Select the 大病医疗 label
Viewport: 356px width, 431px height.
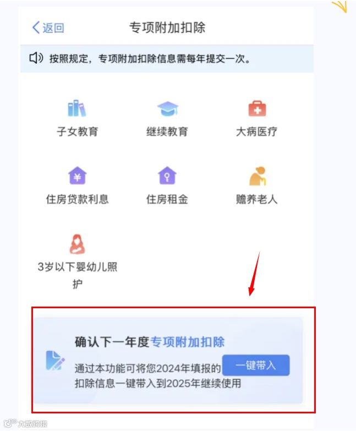[256, 132]
